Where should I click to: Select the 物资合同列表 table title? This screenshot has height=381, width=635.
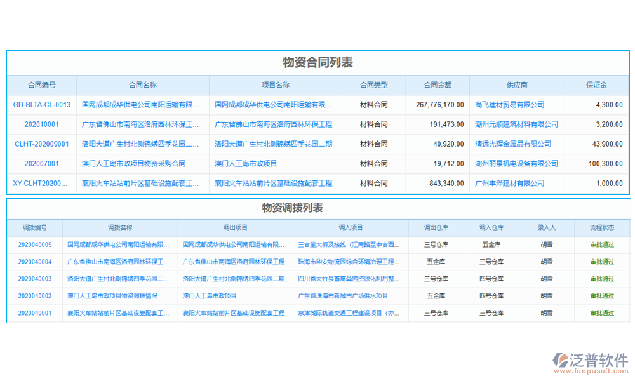click(x=317, y=63)
